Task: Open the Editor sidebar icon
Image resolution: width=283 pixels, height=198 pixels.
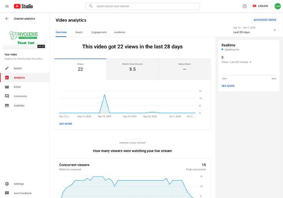Action: [7, 87]
